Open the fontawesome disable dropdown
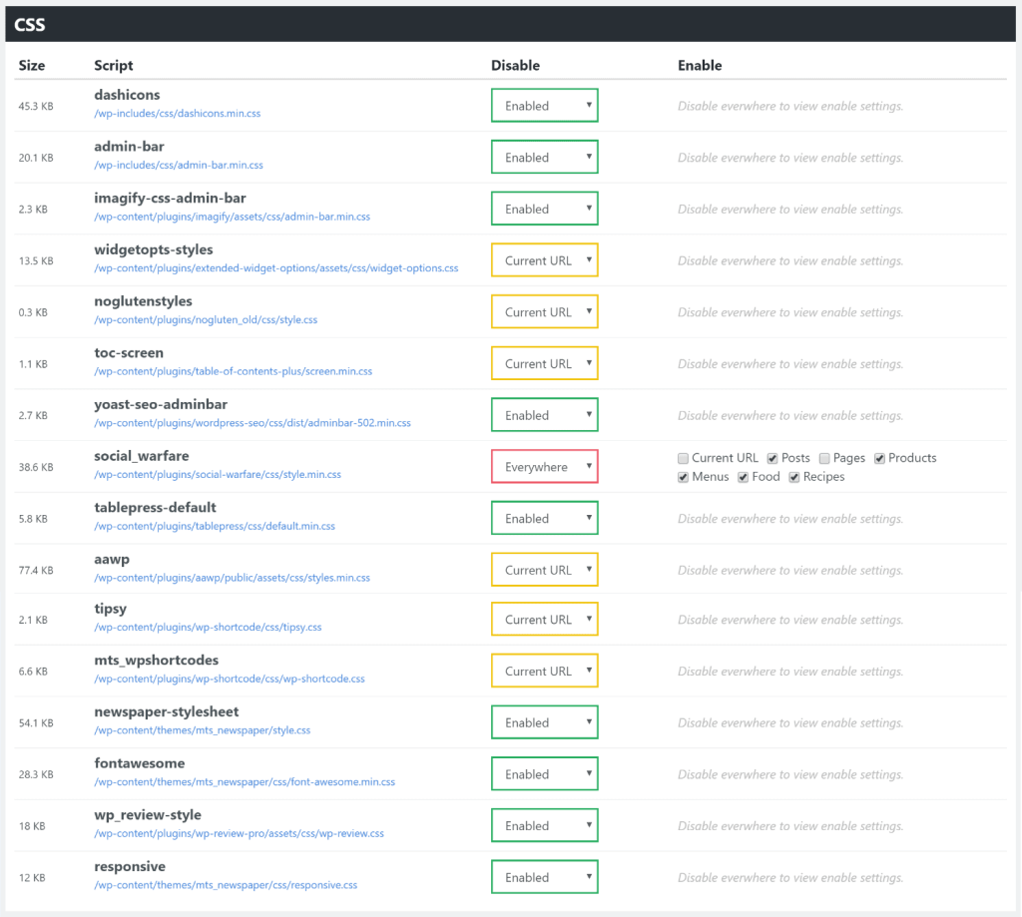Viewport: 1022px width, 917px height. point(544,773)
